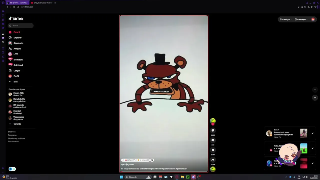Switch to the YouTube TRALALA tab
320x180 pixels.
(41, 3)
